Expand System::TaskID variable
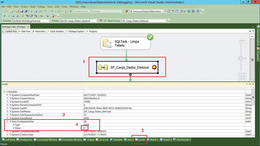260x146 pixels. [7, 108]
